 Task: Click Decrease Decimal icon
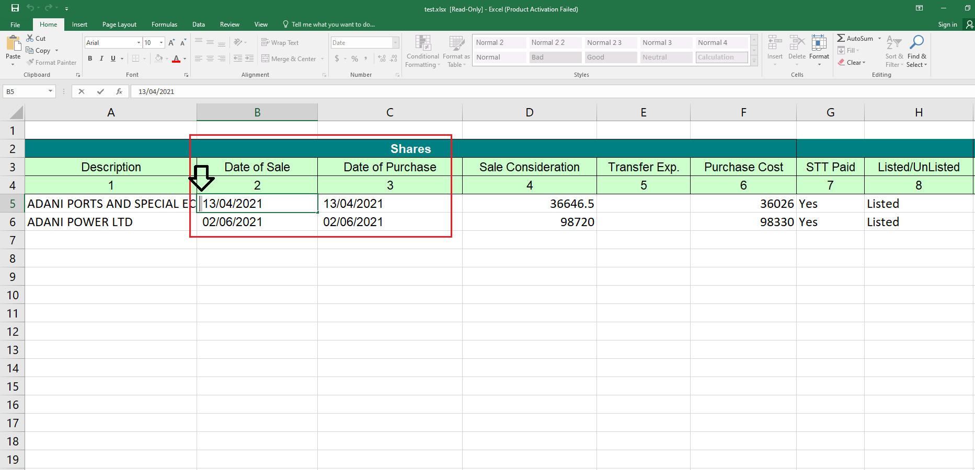click(394, 58)
